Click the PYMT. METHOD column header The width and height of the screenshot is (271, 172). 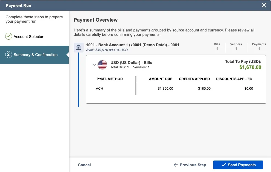coord(110,79)
